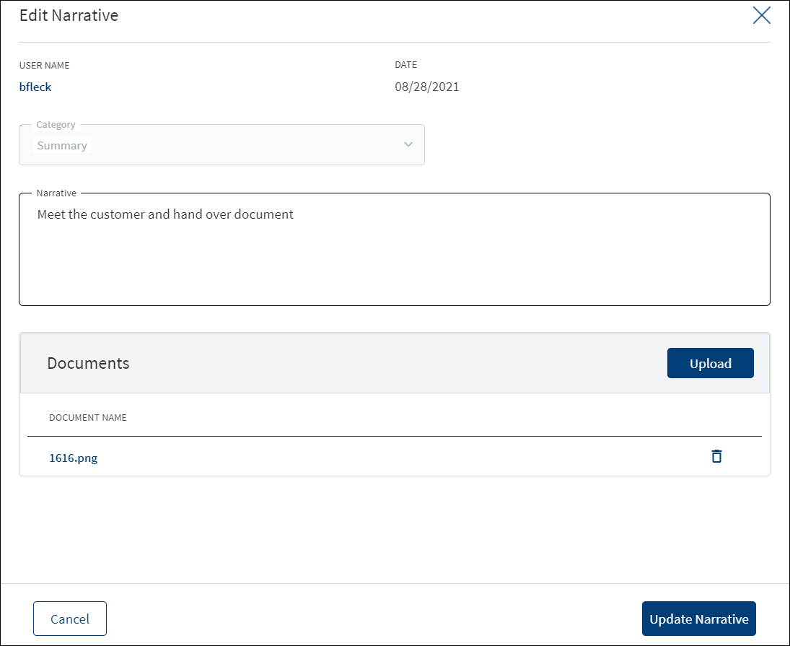Open the Category Summary combo box
Image resolution: width=790 pixels, height=646 pixels.
pos(221,144)
